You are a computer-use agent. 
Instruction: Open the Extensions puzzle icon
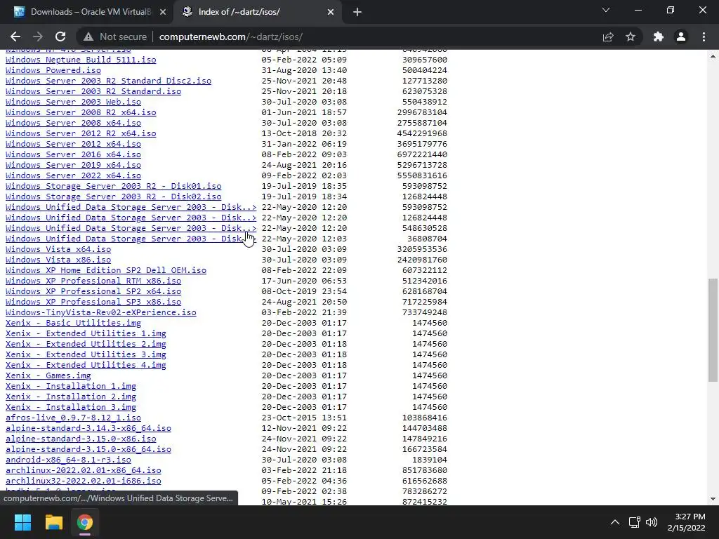[659, 36]
